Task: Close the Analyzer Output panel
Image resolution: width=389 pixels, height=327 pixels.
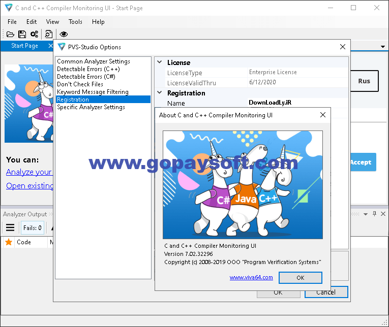Action: [383, 214]
